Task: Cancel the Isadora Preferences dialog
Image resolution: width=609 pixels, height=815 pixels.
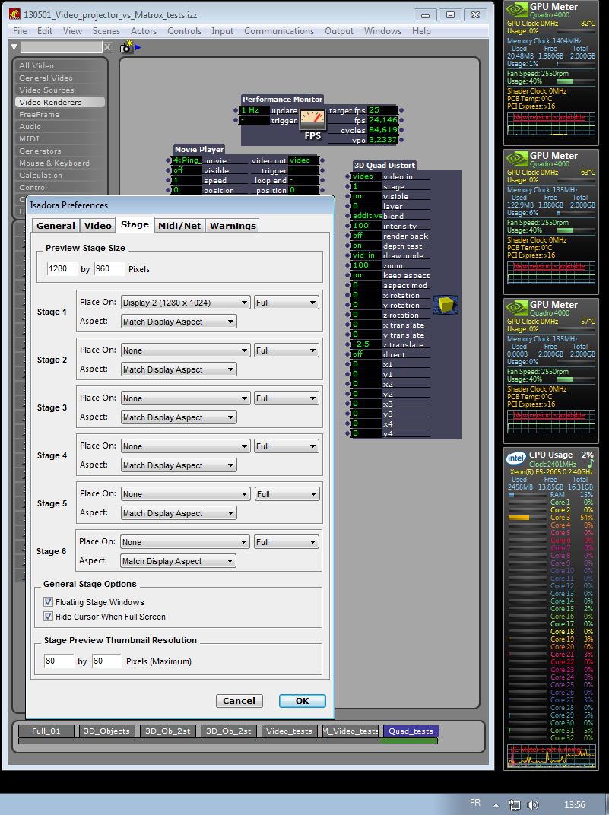Action: pos(239,701)
